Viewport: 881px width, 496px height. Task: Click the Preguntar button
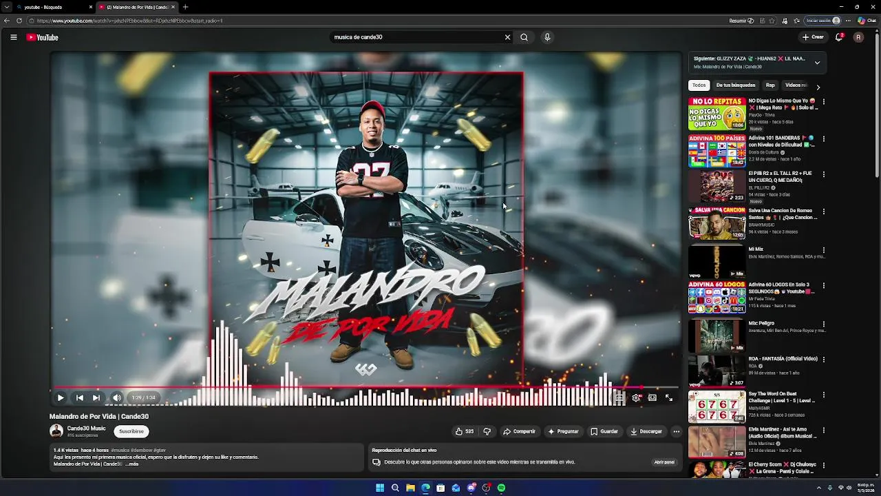tap(563, 431)
